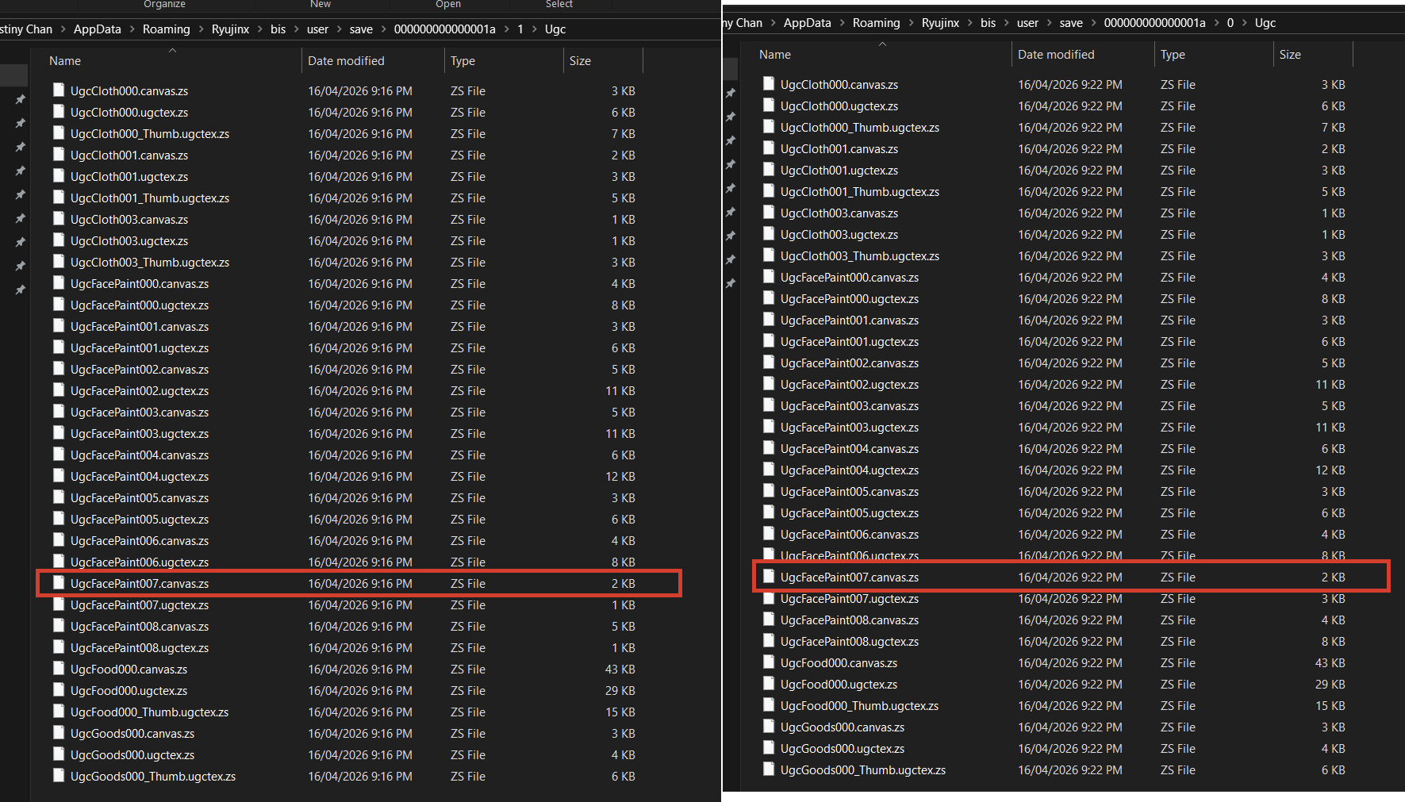The width and height of the screenshot is (1405, 802).
Task: Select UgcFacePaint008.canvas.zs icon in right window
Action: point(769,619)
